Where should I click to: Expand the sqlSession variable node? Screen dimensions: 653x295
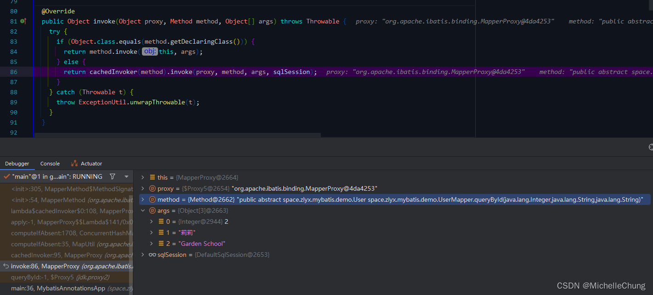point(142,255)
